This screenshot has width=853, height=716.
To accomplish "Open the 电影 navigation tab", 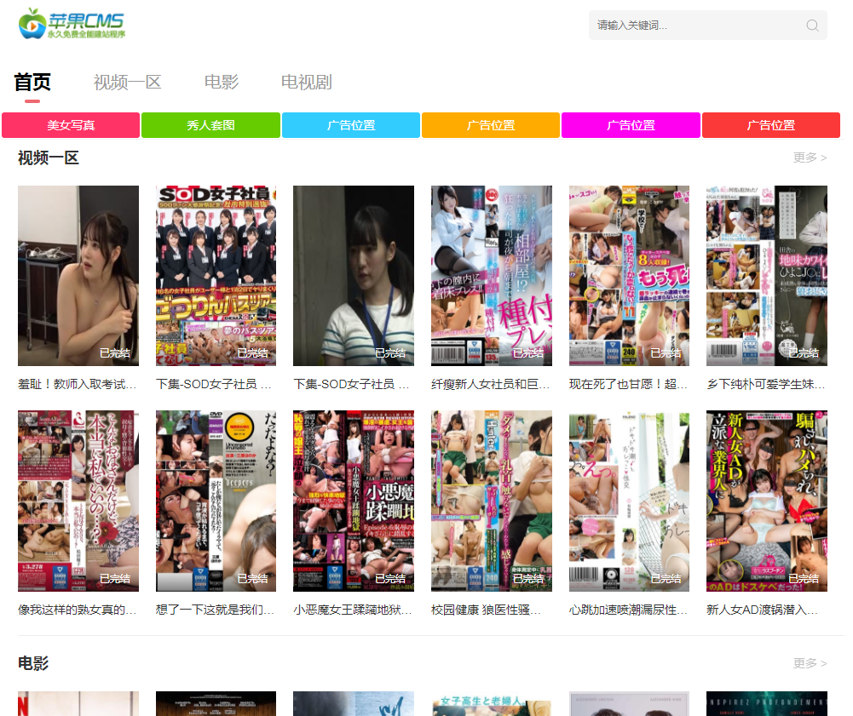I will point(222,82).
